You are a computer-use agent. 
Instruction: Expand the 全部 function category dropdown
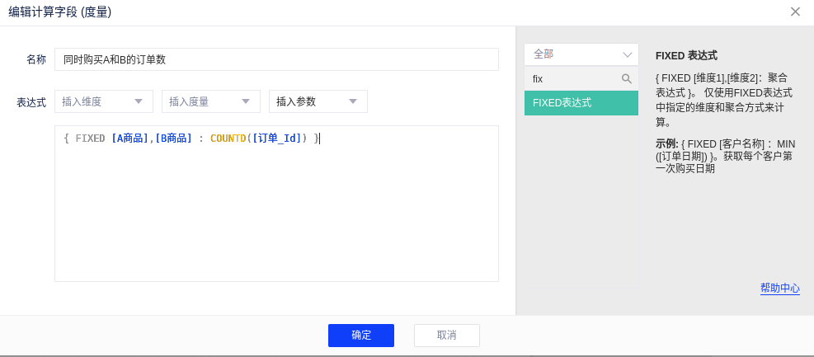[581, 54]
